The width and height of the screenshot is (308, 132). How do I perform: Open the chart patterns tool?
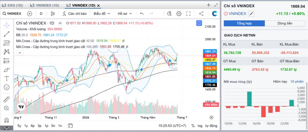tap(7, 52)
